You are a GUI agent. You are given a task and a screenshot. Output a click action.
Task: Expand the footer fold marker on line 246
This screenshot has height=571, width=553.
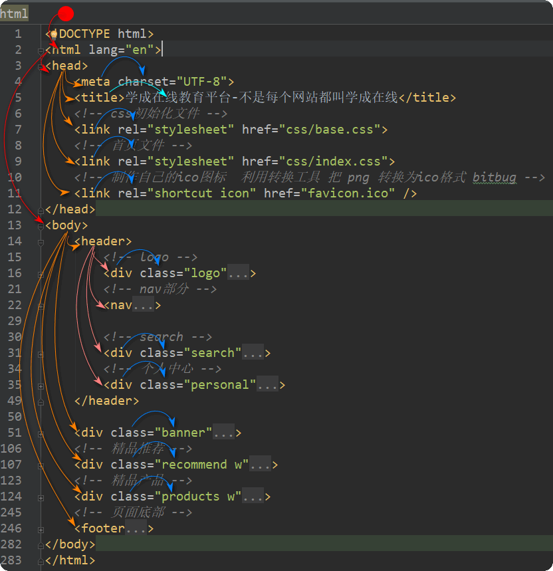41,530
